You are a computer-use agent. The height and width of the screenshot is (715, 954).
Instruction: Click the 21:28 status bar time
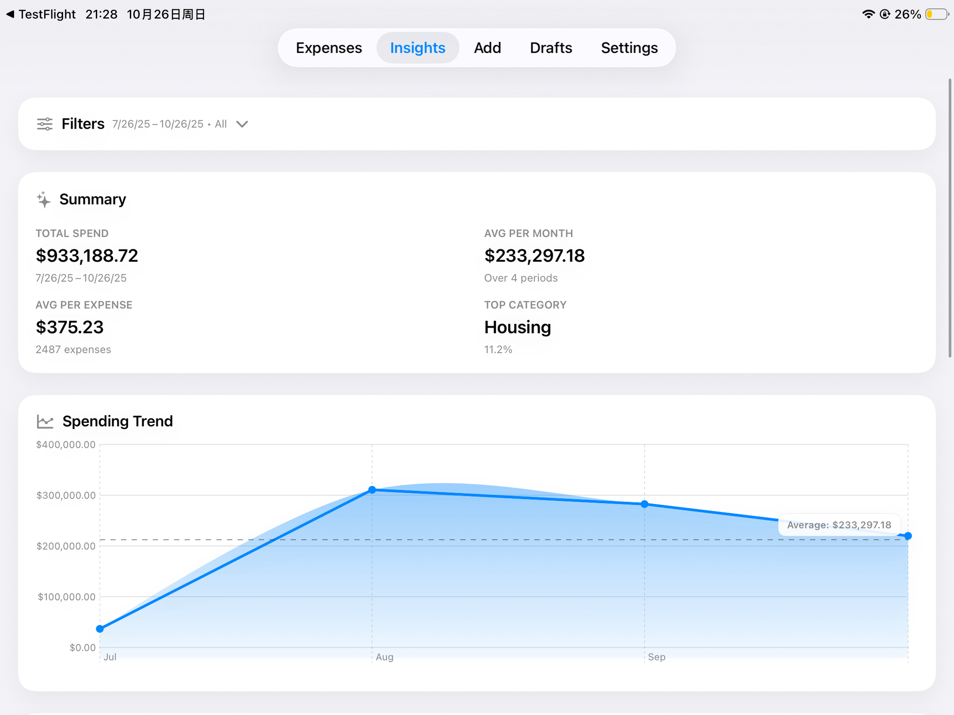click(x=101, y=14)
